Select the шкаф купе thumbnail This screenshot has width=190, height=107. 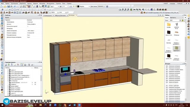coord(169,56)
